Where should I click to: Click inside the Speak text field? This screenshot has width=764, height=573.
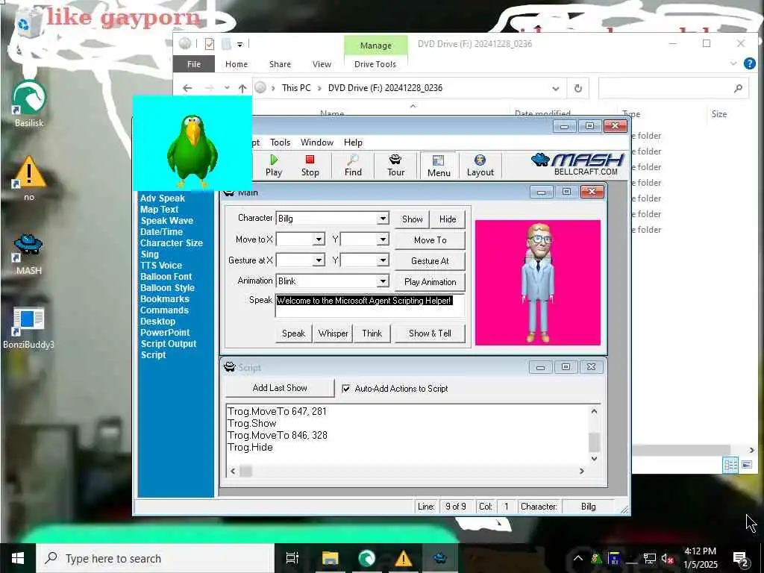coord(370,305)
